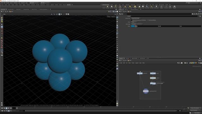This screenshot has width=202, height=114.
Task: Expand the Color Type dropdown
Action: (x=137, y=24)
